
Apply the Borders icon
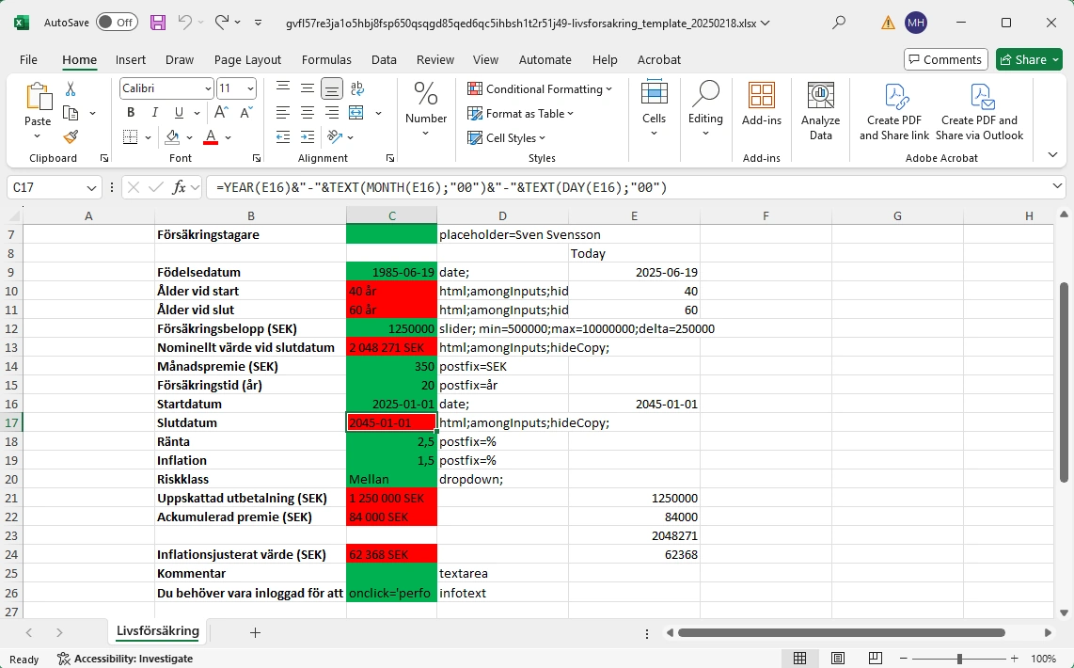[130, 137]
